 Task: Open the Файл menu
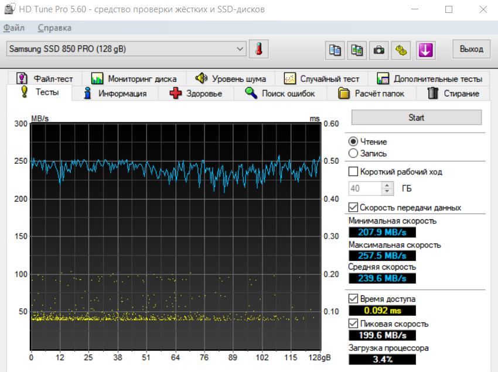click(x=14, y=27)
